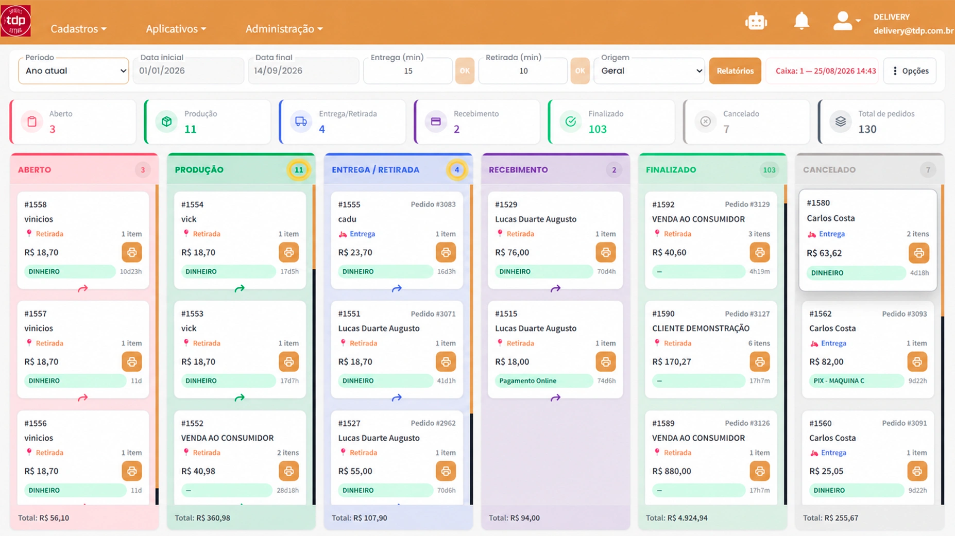This screenshot has width=955, height=536.
Task: Open order card #1527 Lucas Duarte Augusto
Action: point(397,457)
